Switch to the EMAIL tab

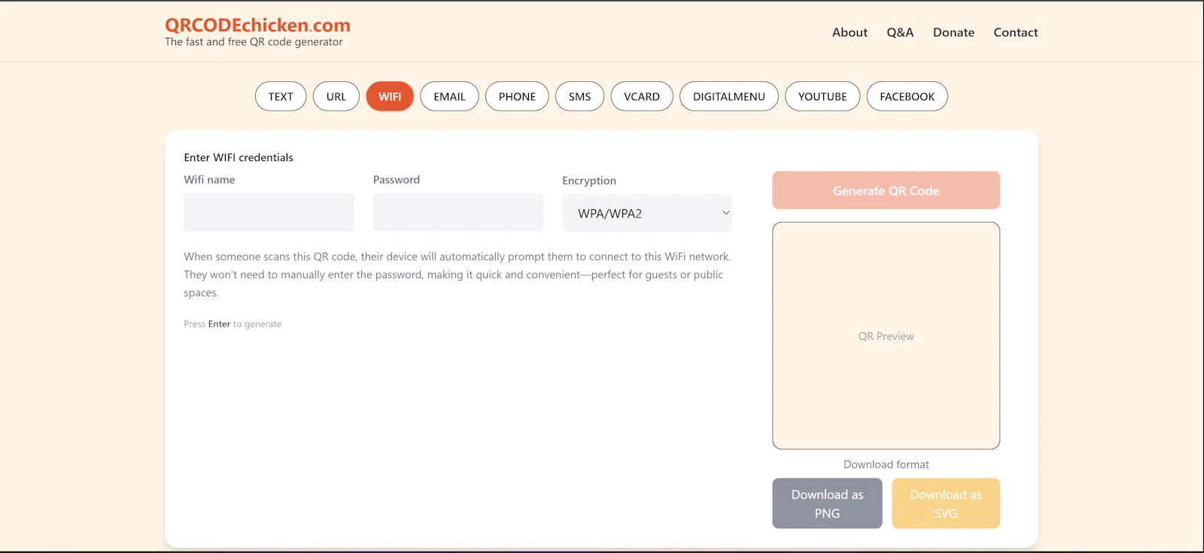tap(449, 96)
